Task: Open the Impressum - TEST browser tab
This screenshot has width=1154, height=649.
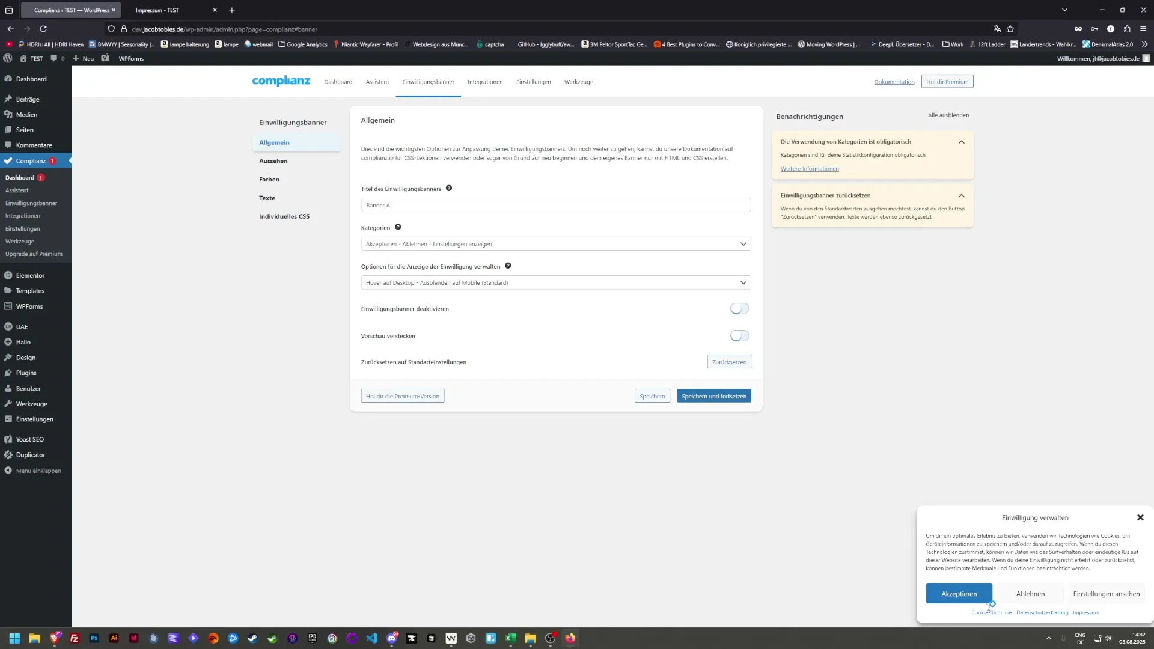Action: click(158, 10)
